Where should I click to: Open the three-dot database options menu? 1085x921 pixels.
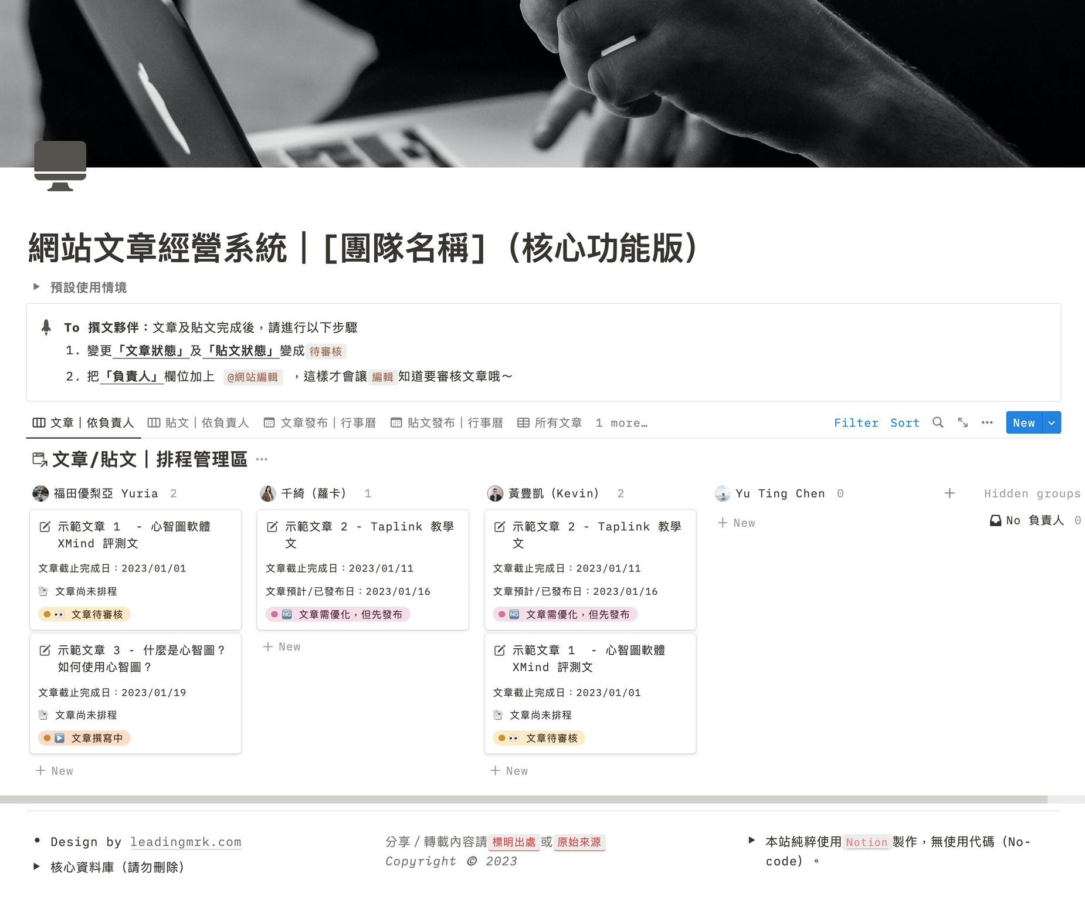(987, 422)
